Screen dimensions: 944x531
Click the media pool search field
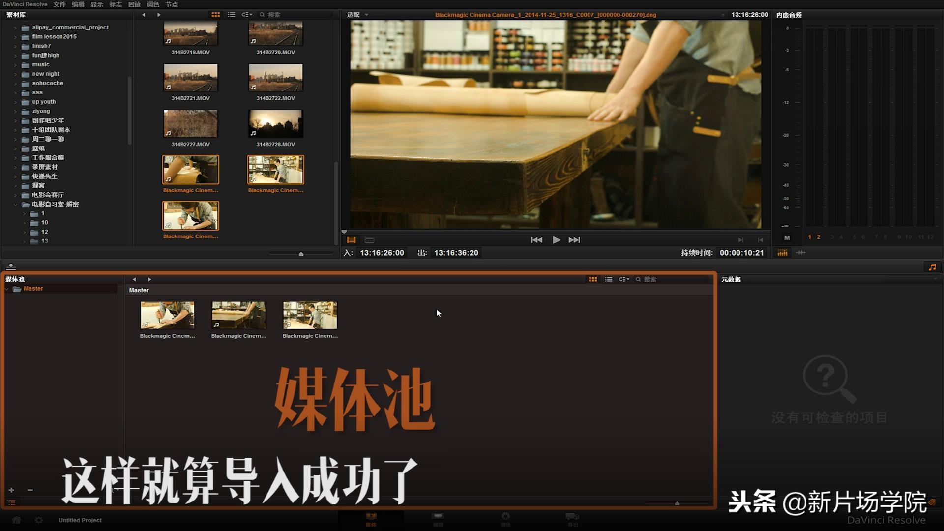[x=673, y=279]
